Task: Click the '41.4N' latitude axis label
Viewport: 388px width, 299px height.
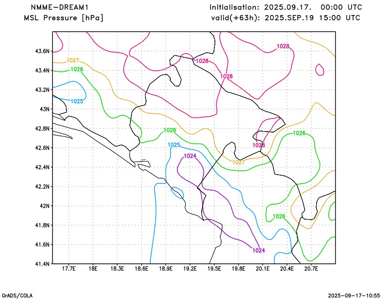Action: pyautogui.click(x=43, y=264)
